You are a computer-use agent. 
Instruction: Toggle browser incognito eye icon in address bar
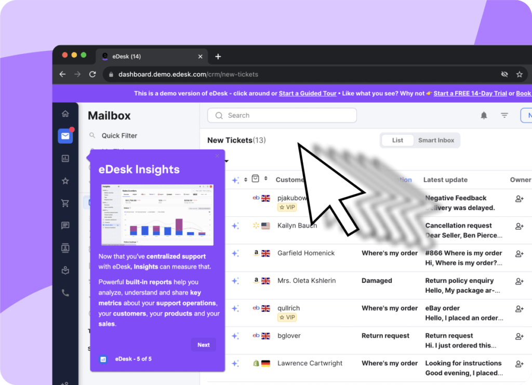(x=504, y=74)
